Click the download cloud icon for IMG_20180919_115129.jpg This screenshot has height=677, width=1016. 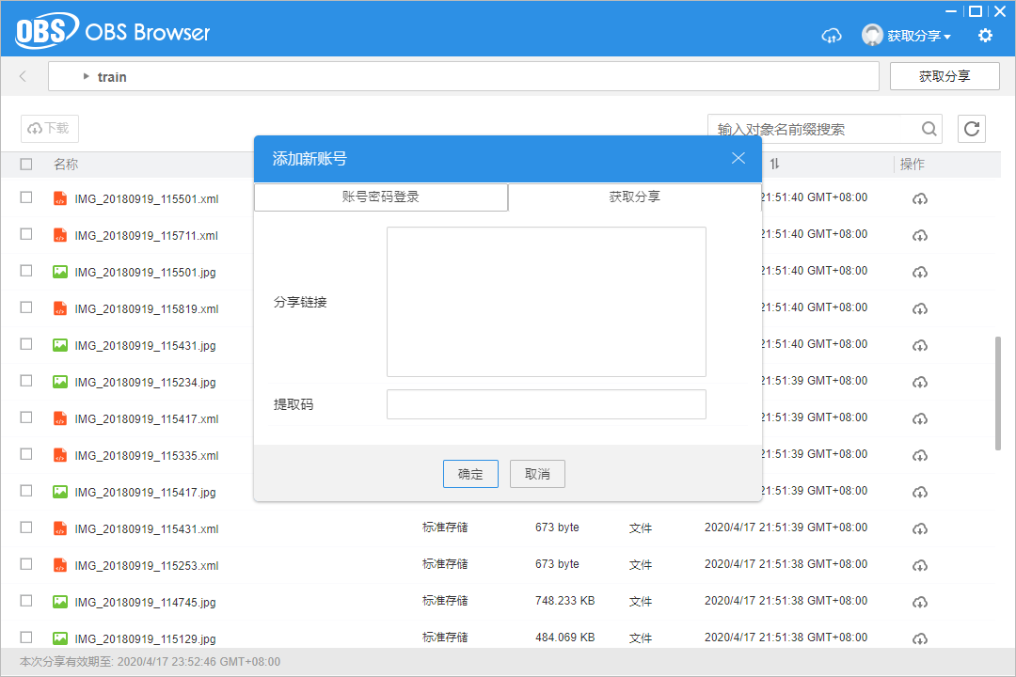[x=919, y=638]
